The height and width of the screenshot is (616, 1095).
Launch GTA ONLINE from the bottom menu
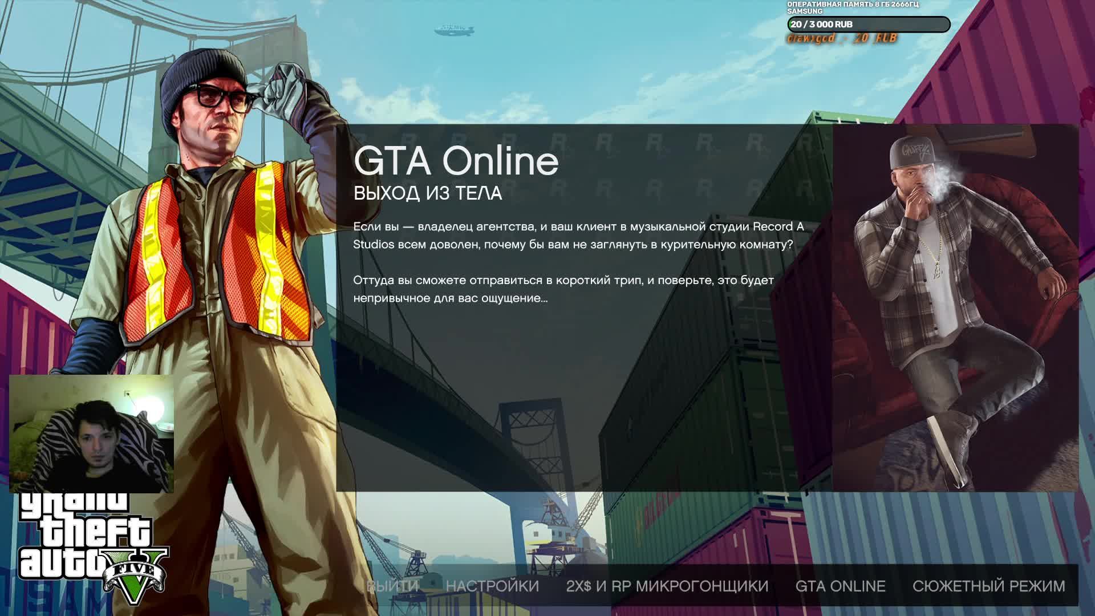pos(840,586)
